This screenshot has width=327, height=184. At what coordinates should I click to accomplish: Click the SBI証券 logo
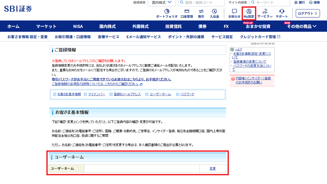pyautogui.click(x=18, y=9)
